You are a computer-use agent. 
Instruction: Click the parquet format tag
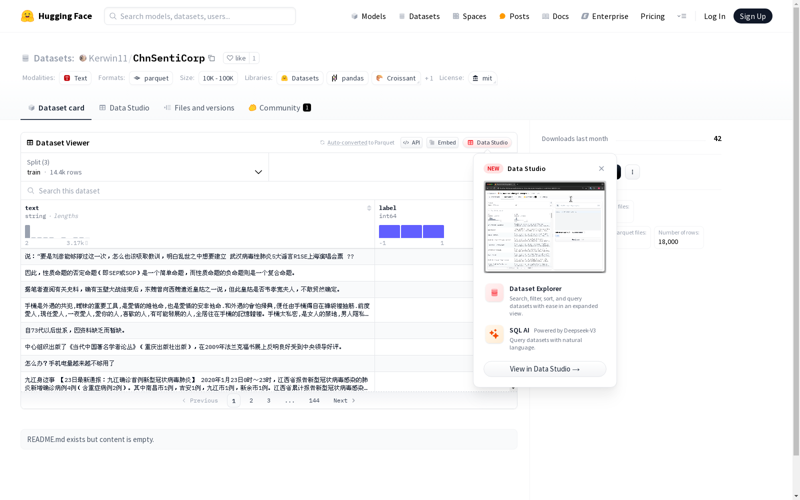(151, 78)
